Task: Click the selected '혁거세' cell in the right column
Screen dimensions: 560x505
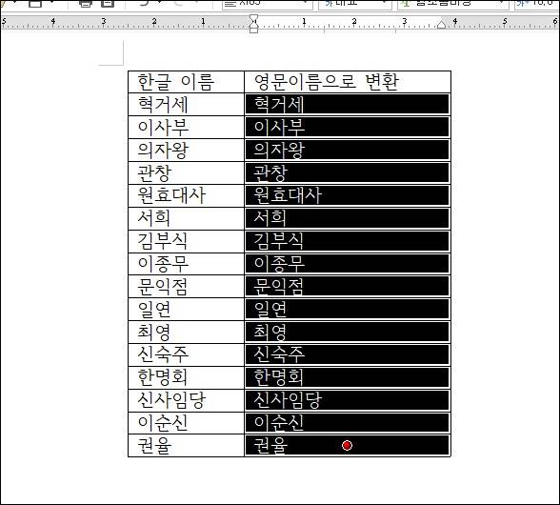Action: click(347, 105)
